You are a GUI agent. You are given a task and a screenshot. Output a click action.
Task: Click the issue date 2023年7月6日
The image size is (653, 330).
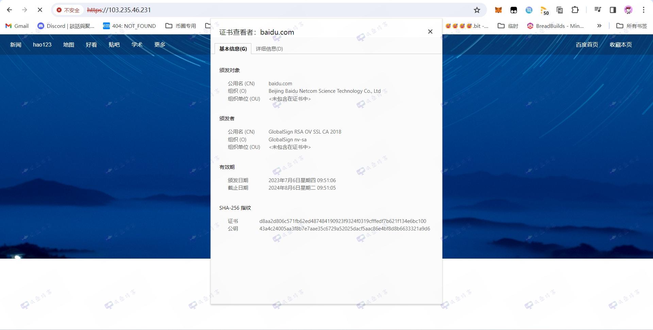(x=302, y=180)
